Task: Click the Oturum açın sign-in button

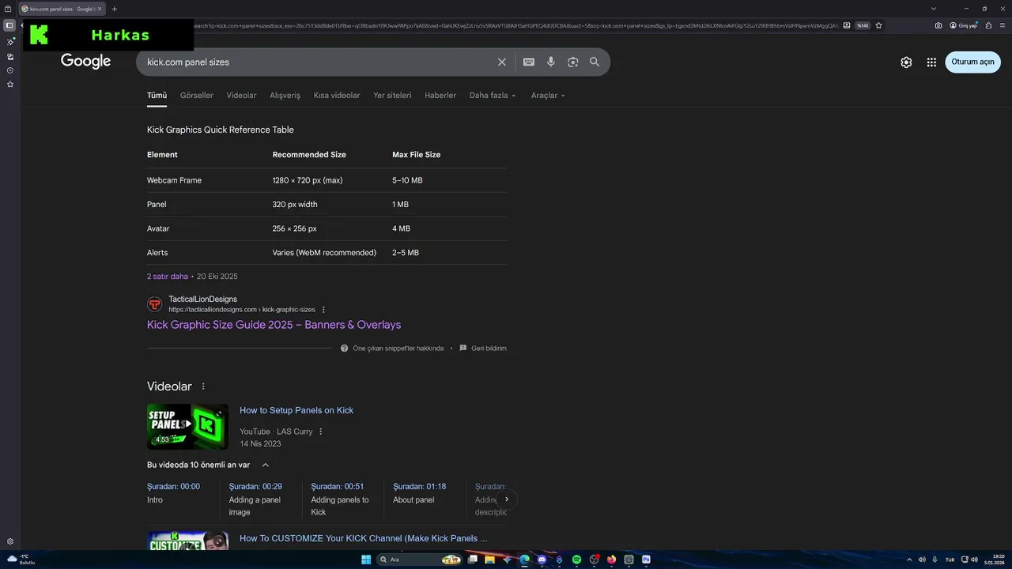Action: point(972,62)
